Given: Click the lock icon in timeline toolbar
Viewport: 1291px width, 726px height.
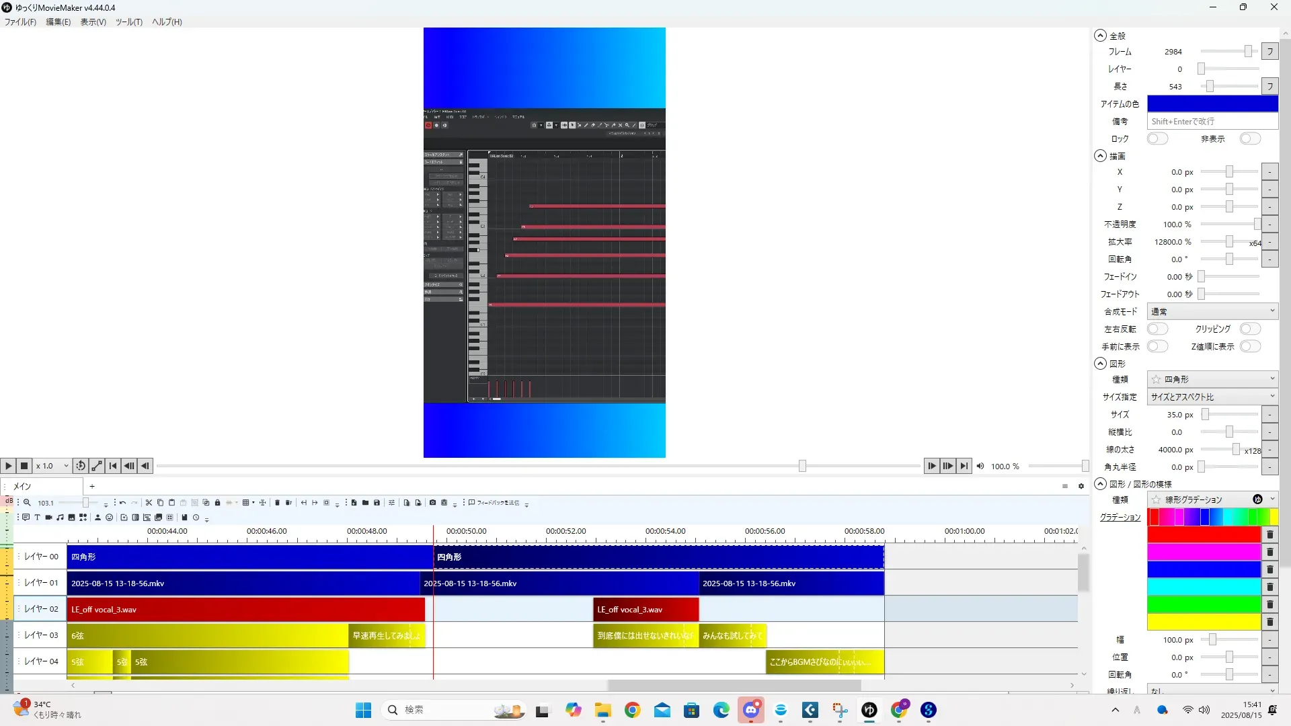Looking at the screenshot, I should coord(217,502).
